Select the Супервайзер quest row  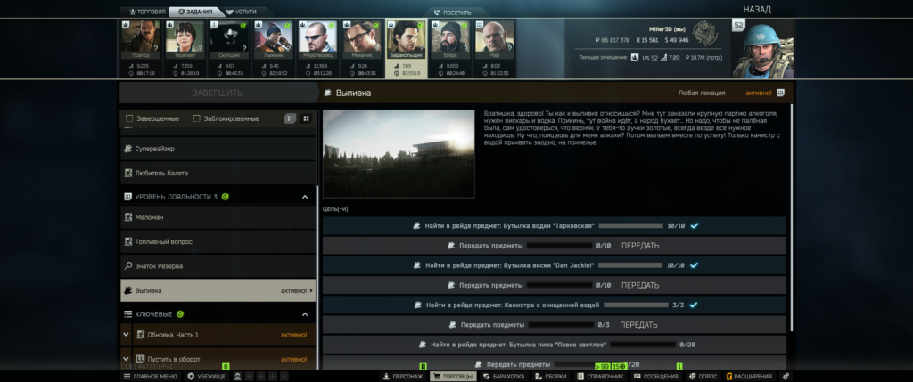[x=218, y=149]
